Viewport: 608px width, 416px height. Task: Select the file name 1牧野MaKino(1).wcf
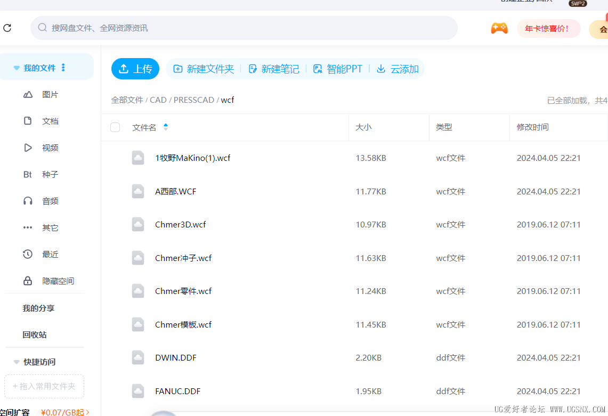[x=193, y=158]
